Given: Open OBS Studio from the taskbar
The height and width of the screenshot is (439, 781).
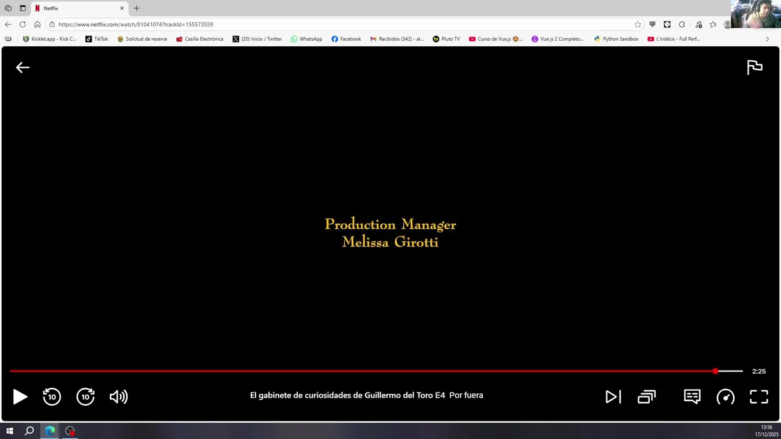Looking at the screenshot, I should click(x=70, y=431).
